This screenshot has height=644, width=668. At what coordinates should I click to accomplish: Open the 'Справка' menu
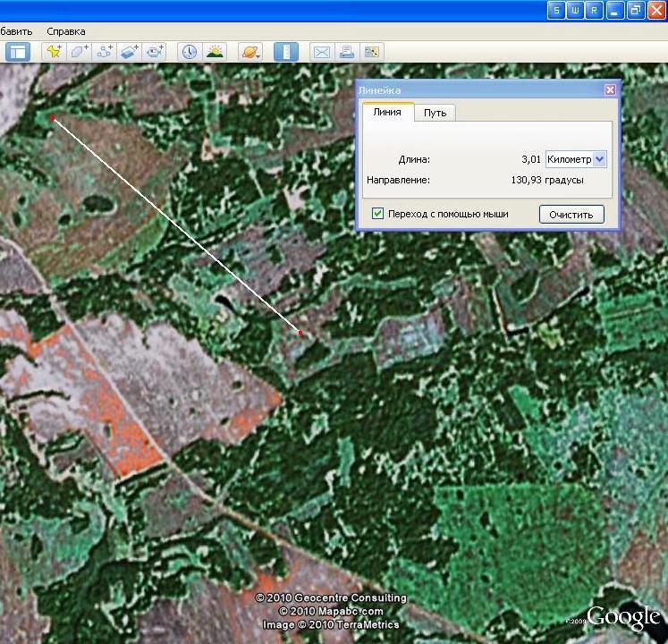[x=65, y=31]
